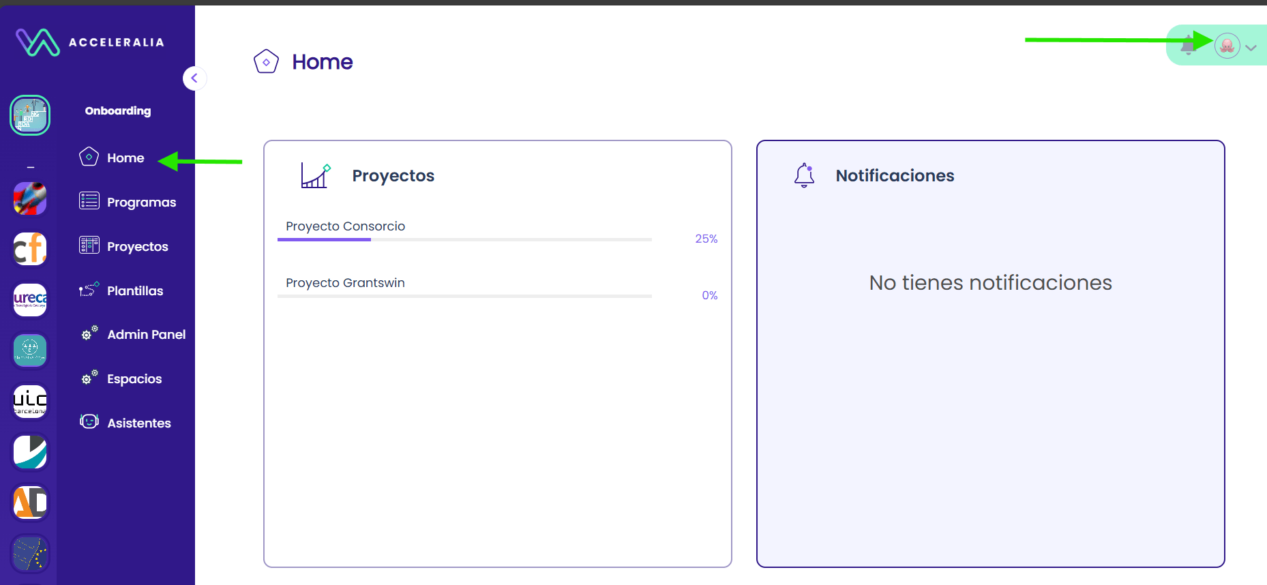
Task: Open the notifications bell in top bar
Action: [x=1189, y=45]
